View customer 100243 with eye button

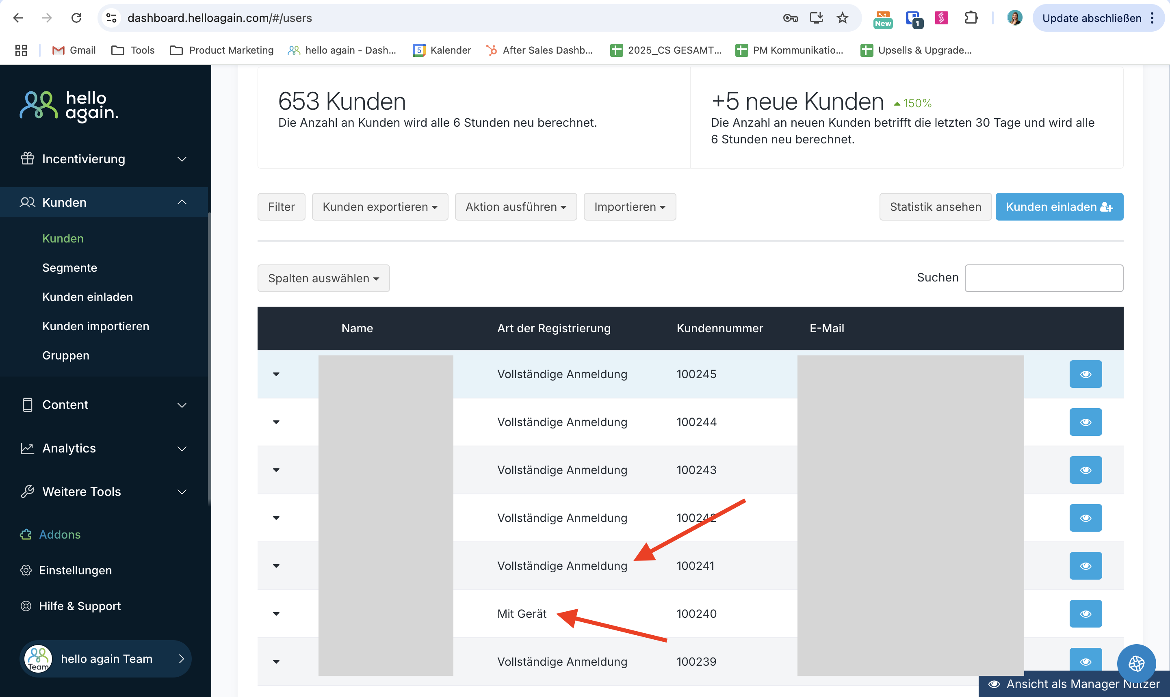point(1085,470)
